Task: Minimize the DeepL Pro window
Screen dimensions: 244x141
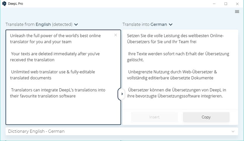Action: [214, 4]
